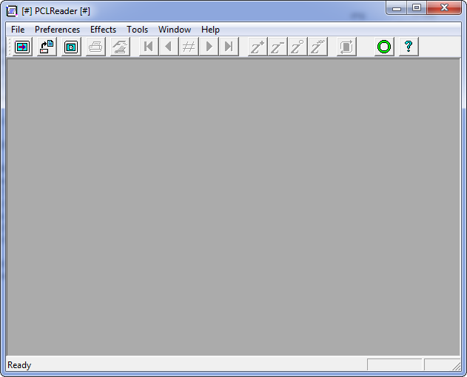This screenshot has width=467, height=377.
Task: Click the convert/export document toolbar icon
Action: (x=47, y=47)
